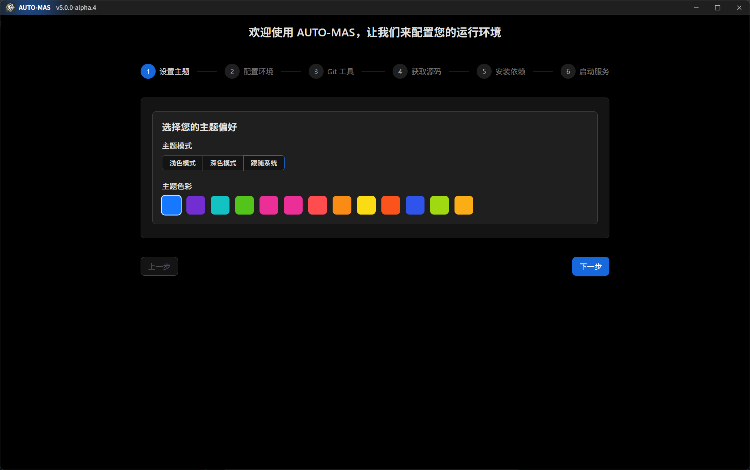Click the Git 工具 step circle
Viewport: 750px width, 470px height.
pyautogui.click(x=316, y=71)
